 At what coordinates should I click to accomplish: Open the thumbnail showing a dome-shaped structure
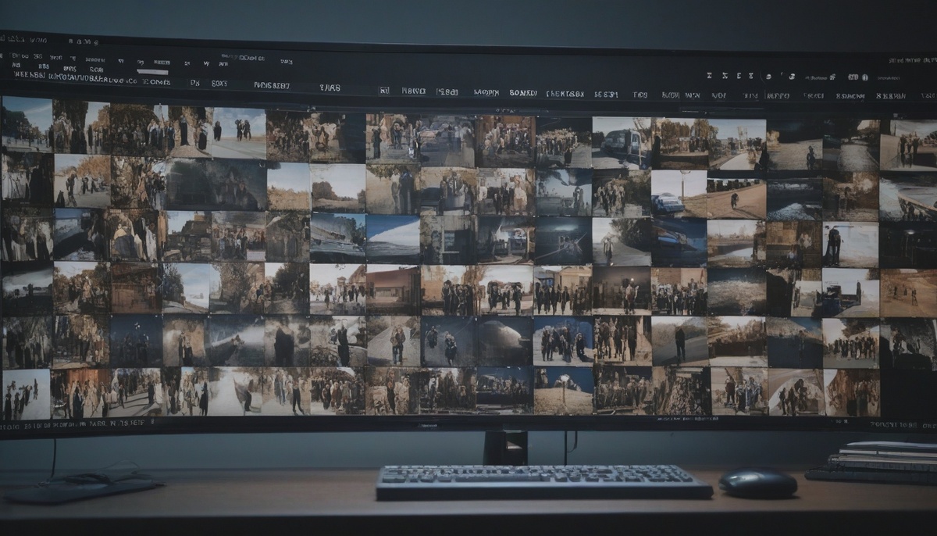504,341
